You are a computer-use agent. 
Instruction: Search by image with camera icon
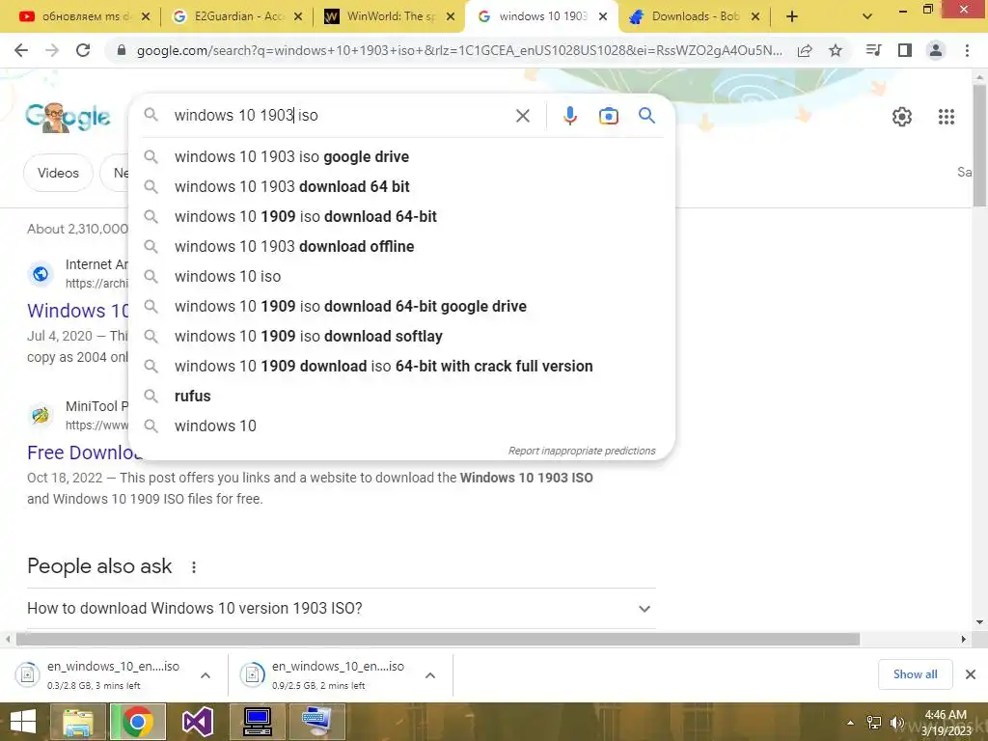click(x=608, y=116)
